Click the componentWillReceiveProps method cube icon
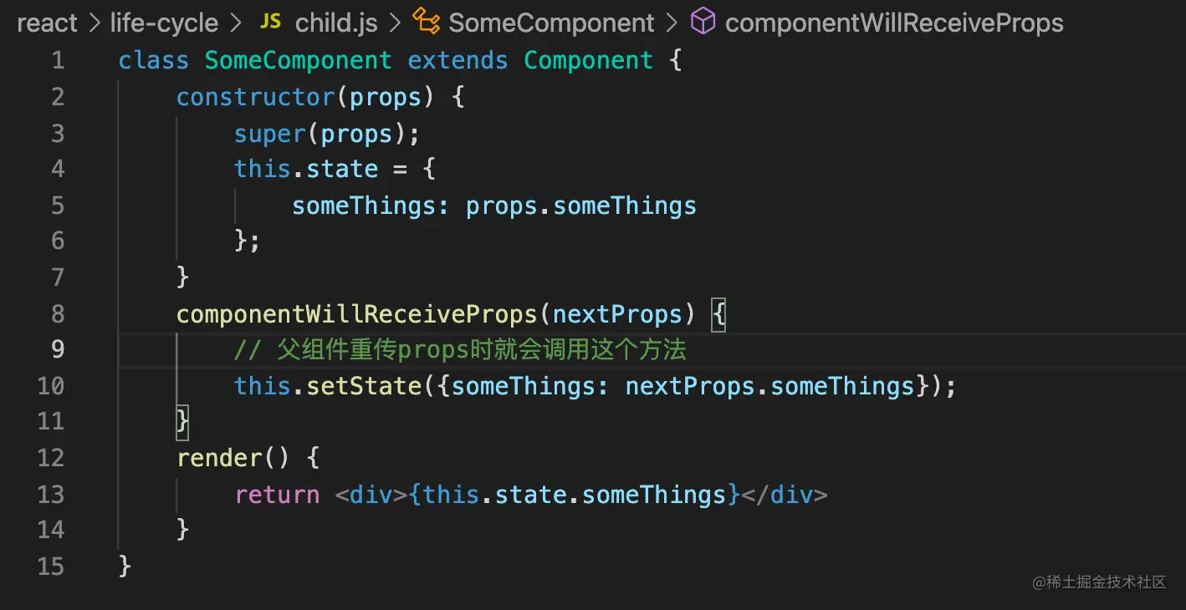 [703, 23]
